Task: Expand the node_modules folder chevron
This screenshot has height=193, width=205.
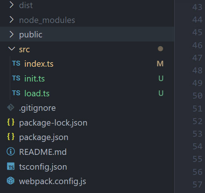Action: [11, 20]
